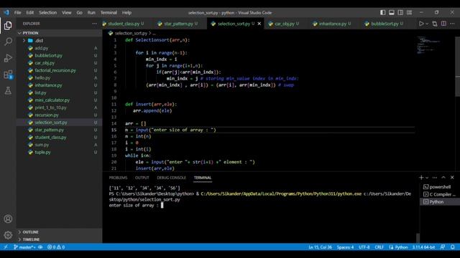Switch to student_class.py tab
The height and width of the screenshot is (258, 460).
123,24
